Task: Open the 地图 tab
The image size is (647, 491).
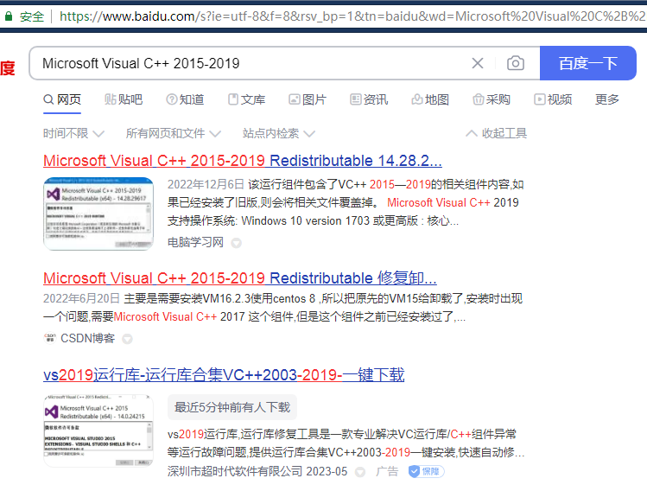Action: point(430,99)
